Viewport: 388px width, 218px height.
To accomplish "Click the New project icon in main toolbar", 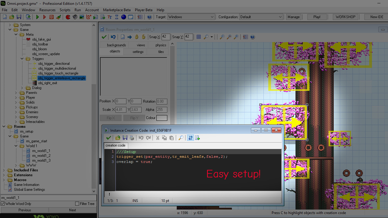I will (5, 17).
